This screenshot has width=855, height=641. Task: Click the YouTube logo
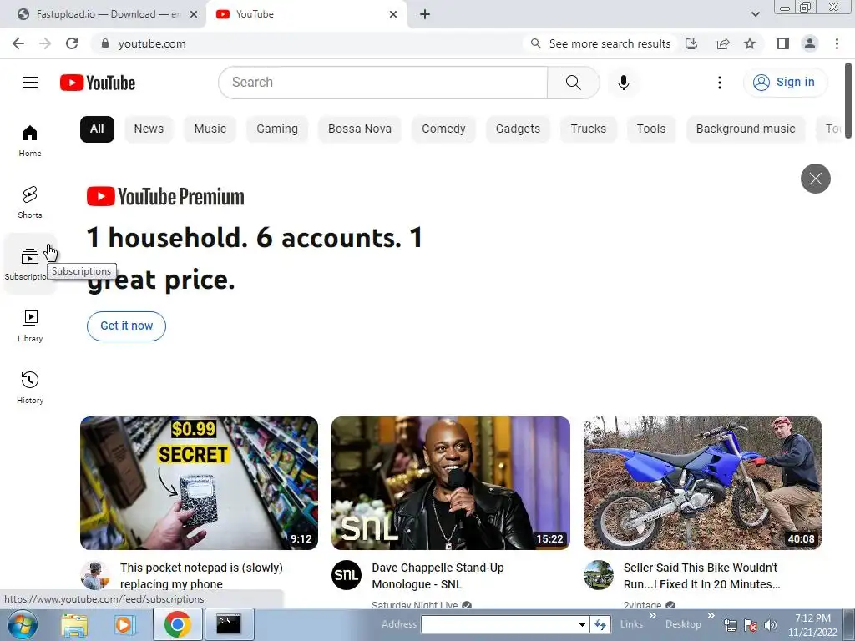coord(98,83)
